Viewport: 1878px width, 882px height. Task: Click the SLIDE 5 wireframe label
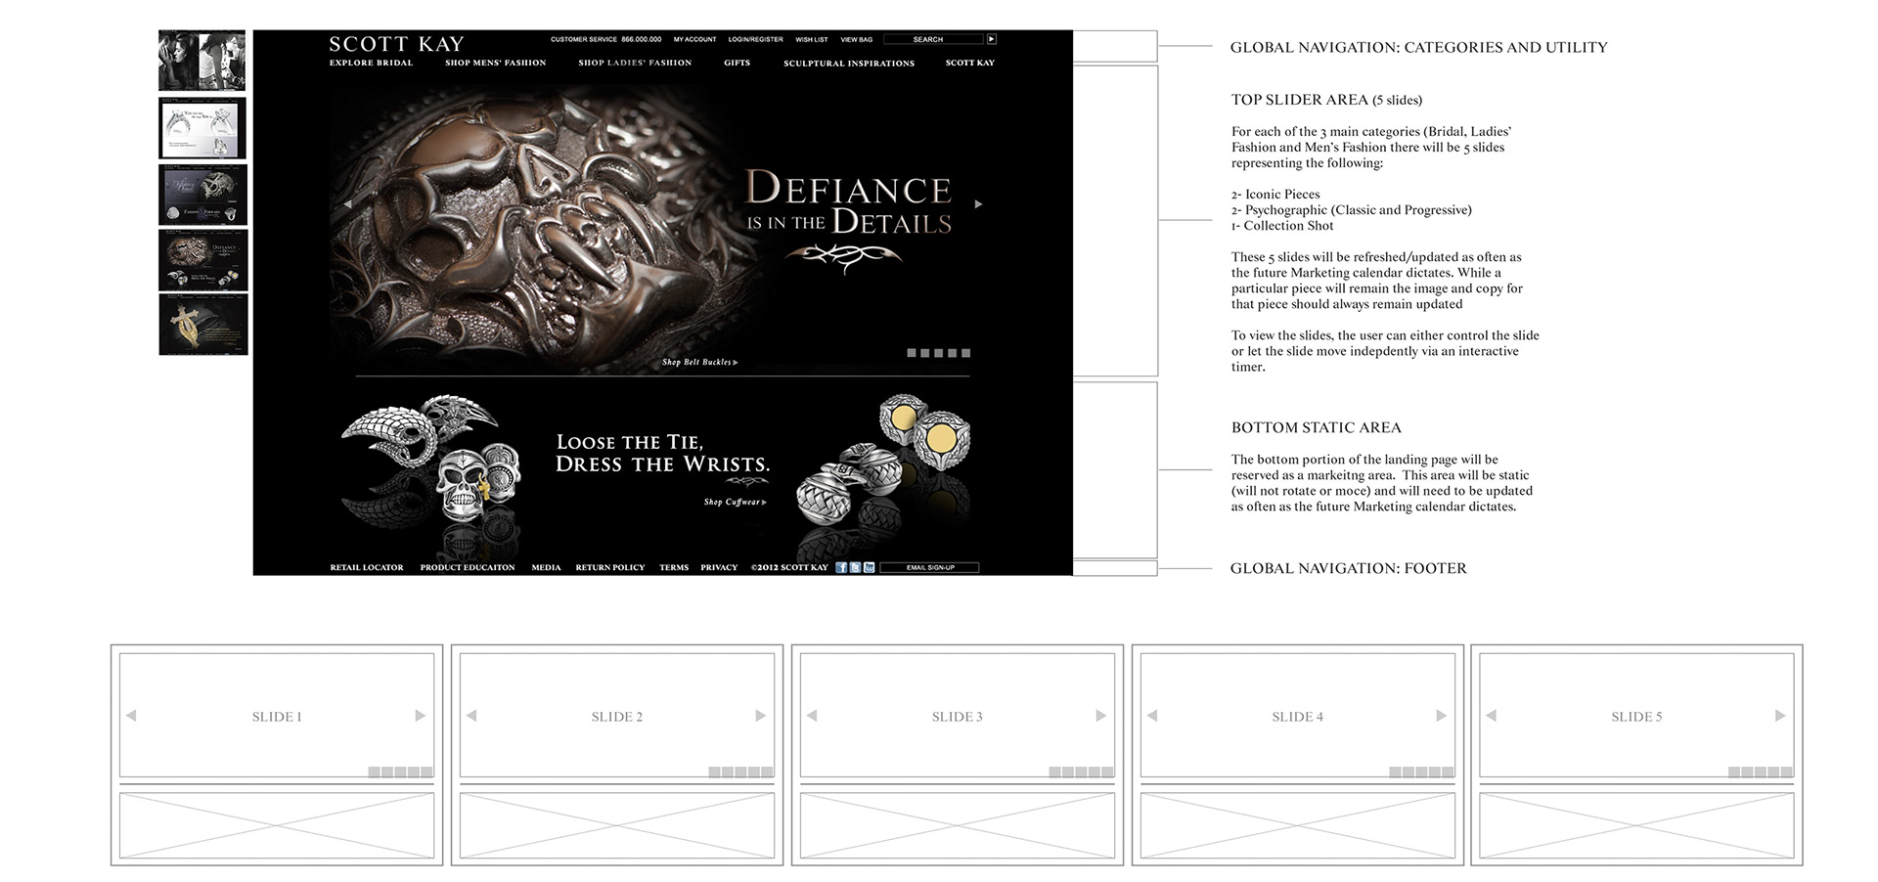[x=1636, y=717]
